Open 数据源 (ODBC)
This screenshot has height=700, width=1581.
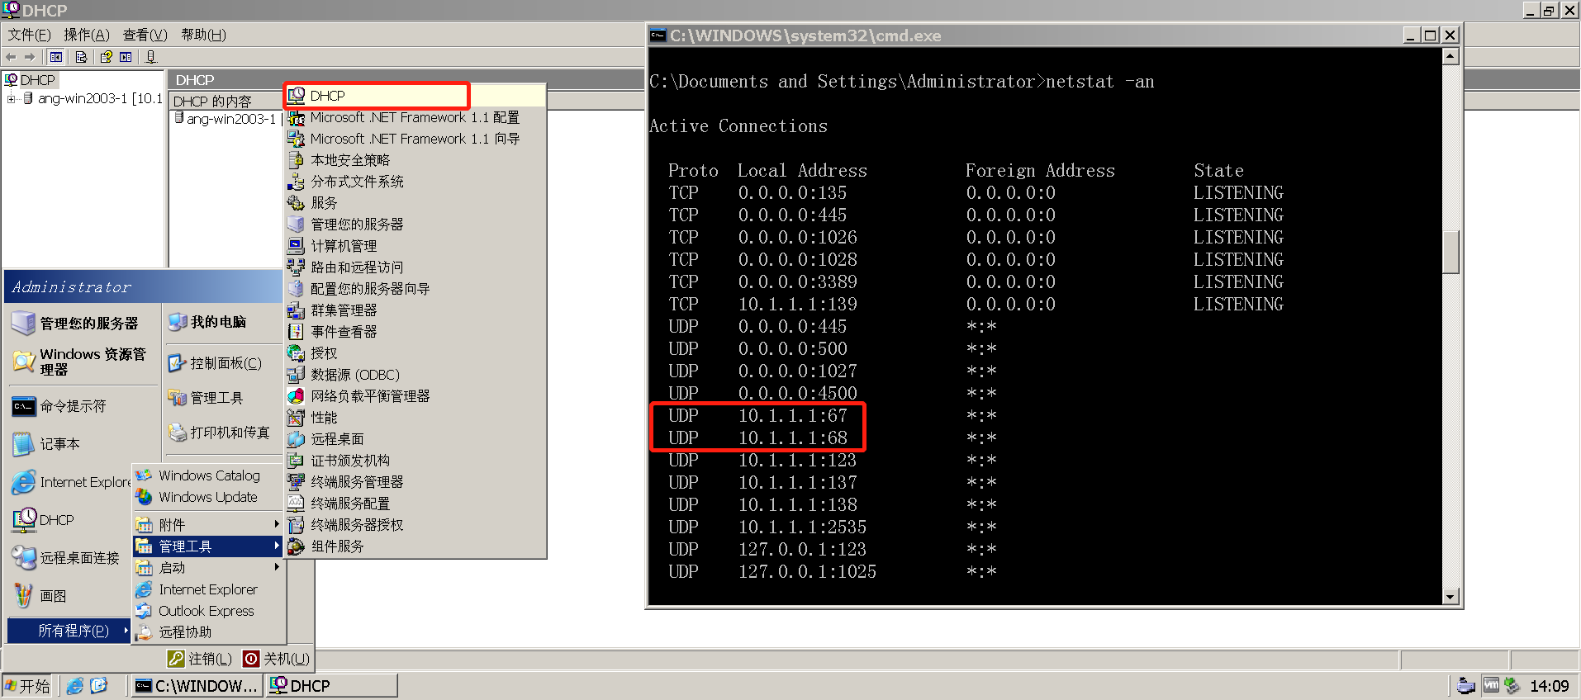pyautogui.click(x=415, y=375)
